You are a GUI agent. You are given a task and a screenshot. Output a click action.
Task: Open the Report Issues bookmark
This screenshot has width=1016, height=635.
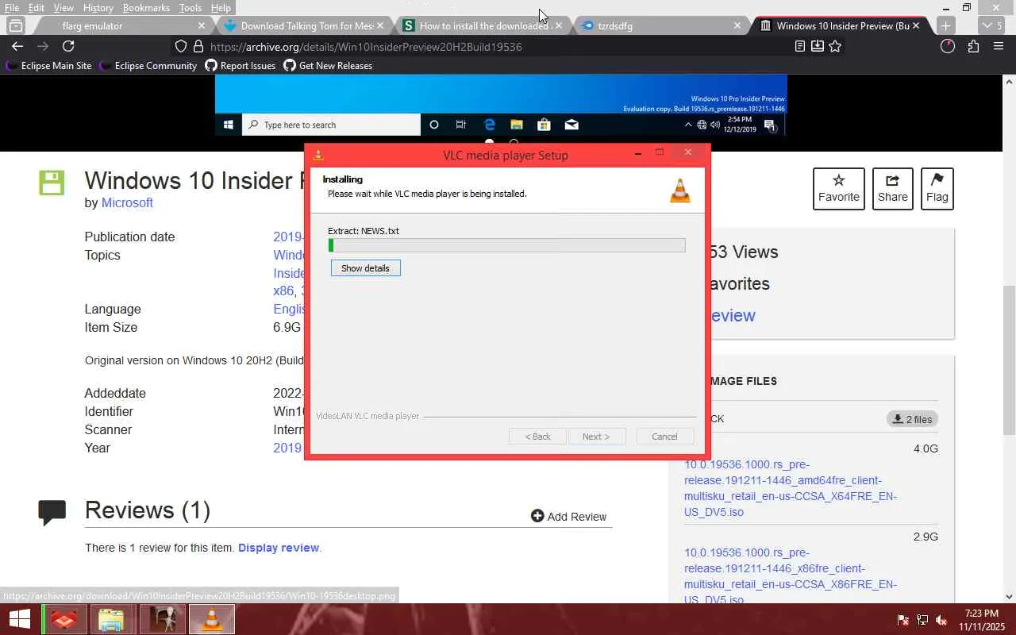click(241, 66)
